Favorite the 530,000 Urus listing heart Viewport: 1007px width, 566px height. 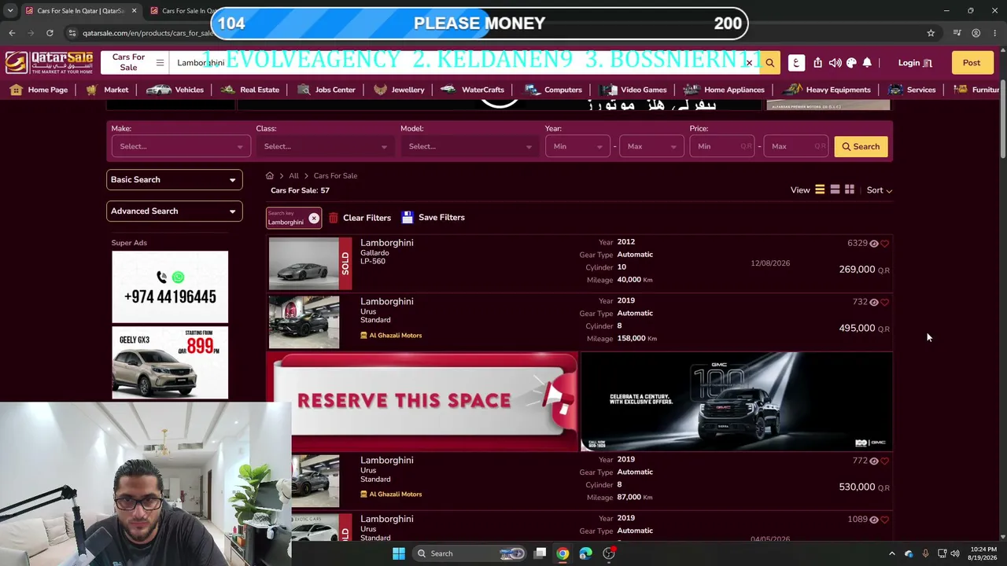point(885,461)
